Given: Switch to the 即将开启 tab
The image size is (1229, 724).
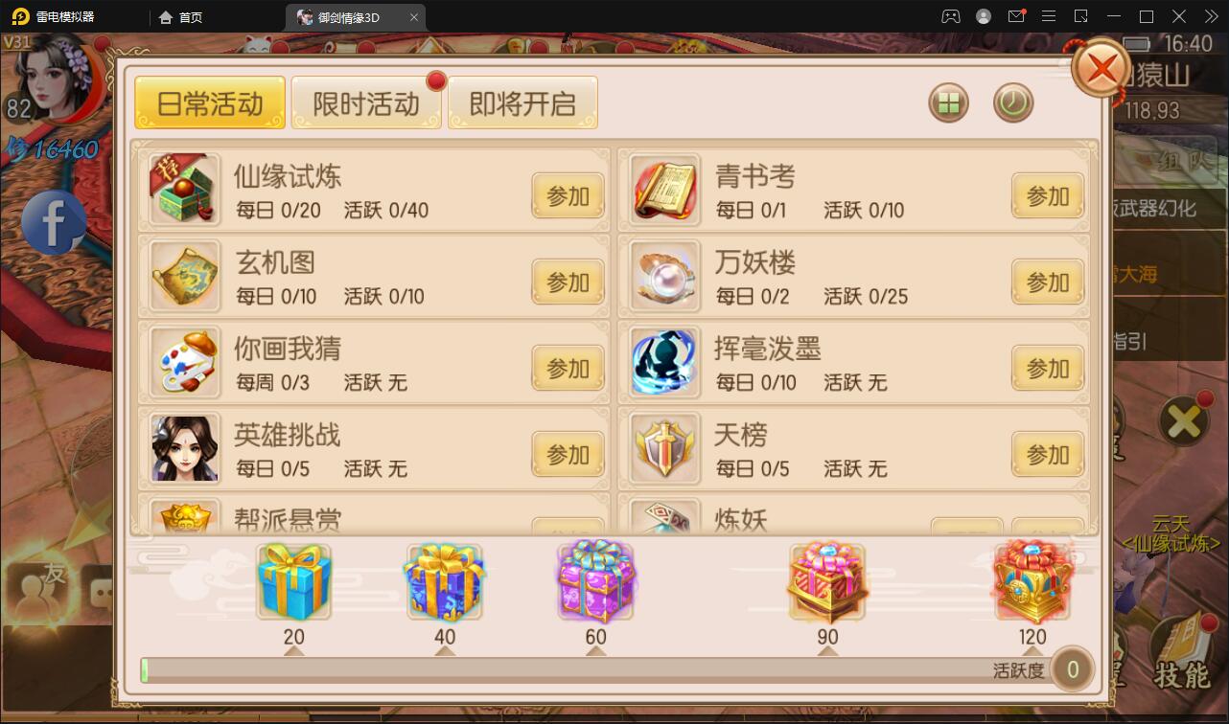Looking at the screenshot, I should (x=522, y=103).
